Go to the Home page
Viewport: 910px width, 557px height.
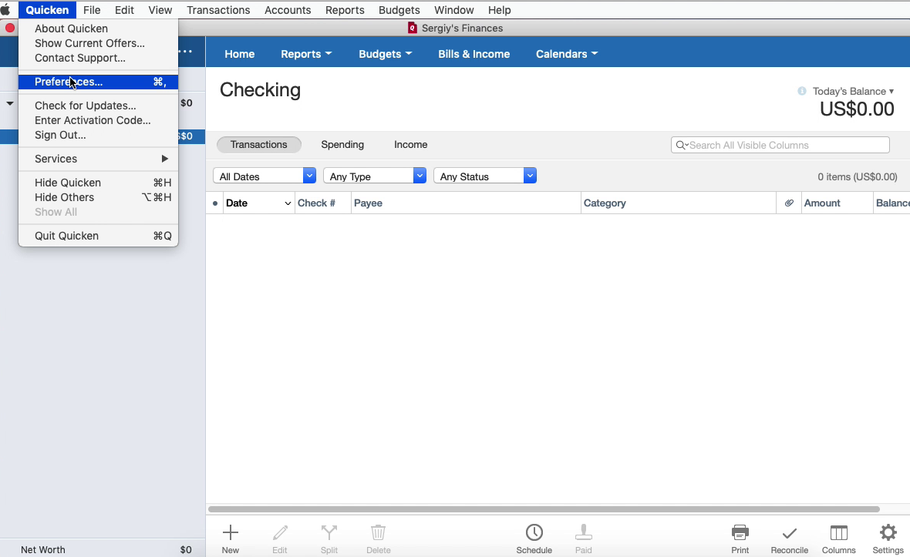[x=240, y=54]
